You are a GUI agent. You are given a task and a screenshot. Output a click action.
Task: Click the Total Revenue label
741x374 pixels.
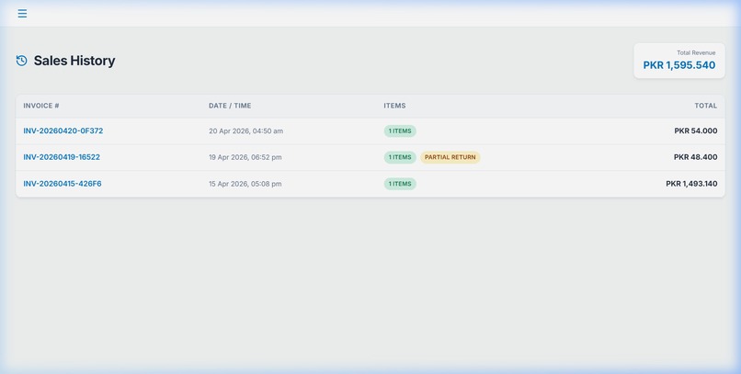(x=696, y=53)
